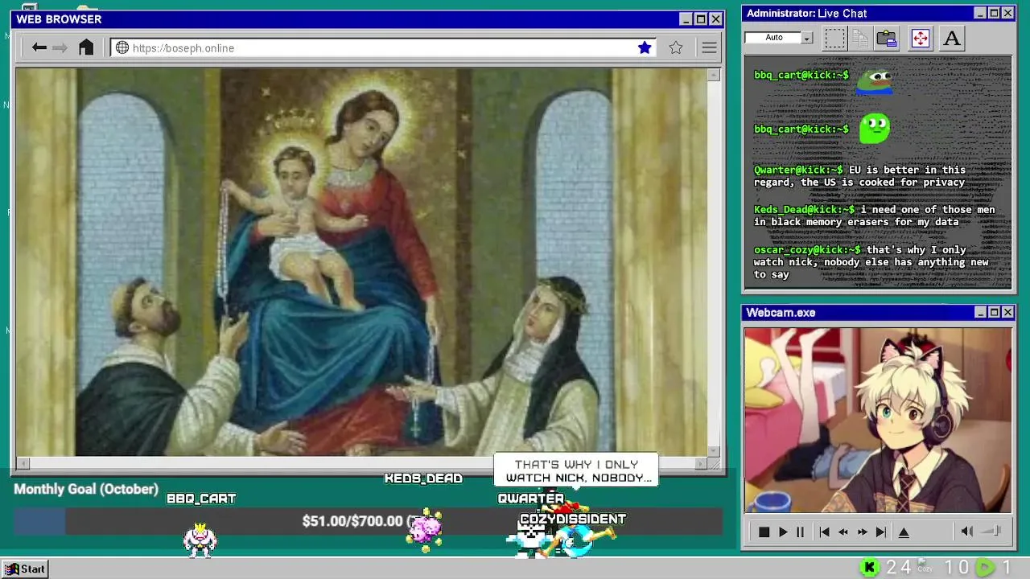This screenshot has width=1030, height=579.
Task: Click the red four-arrow move icon
Action: [920, 38]
